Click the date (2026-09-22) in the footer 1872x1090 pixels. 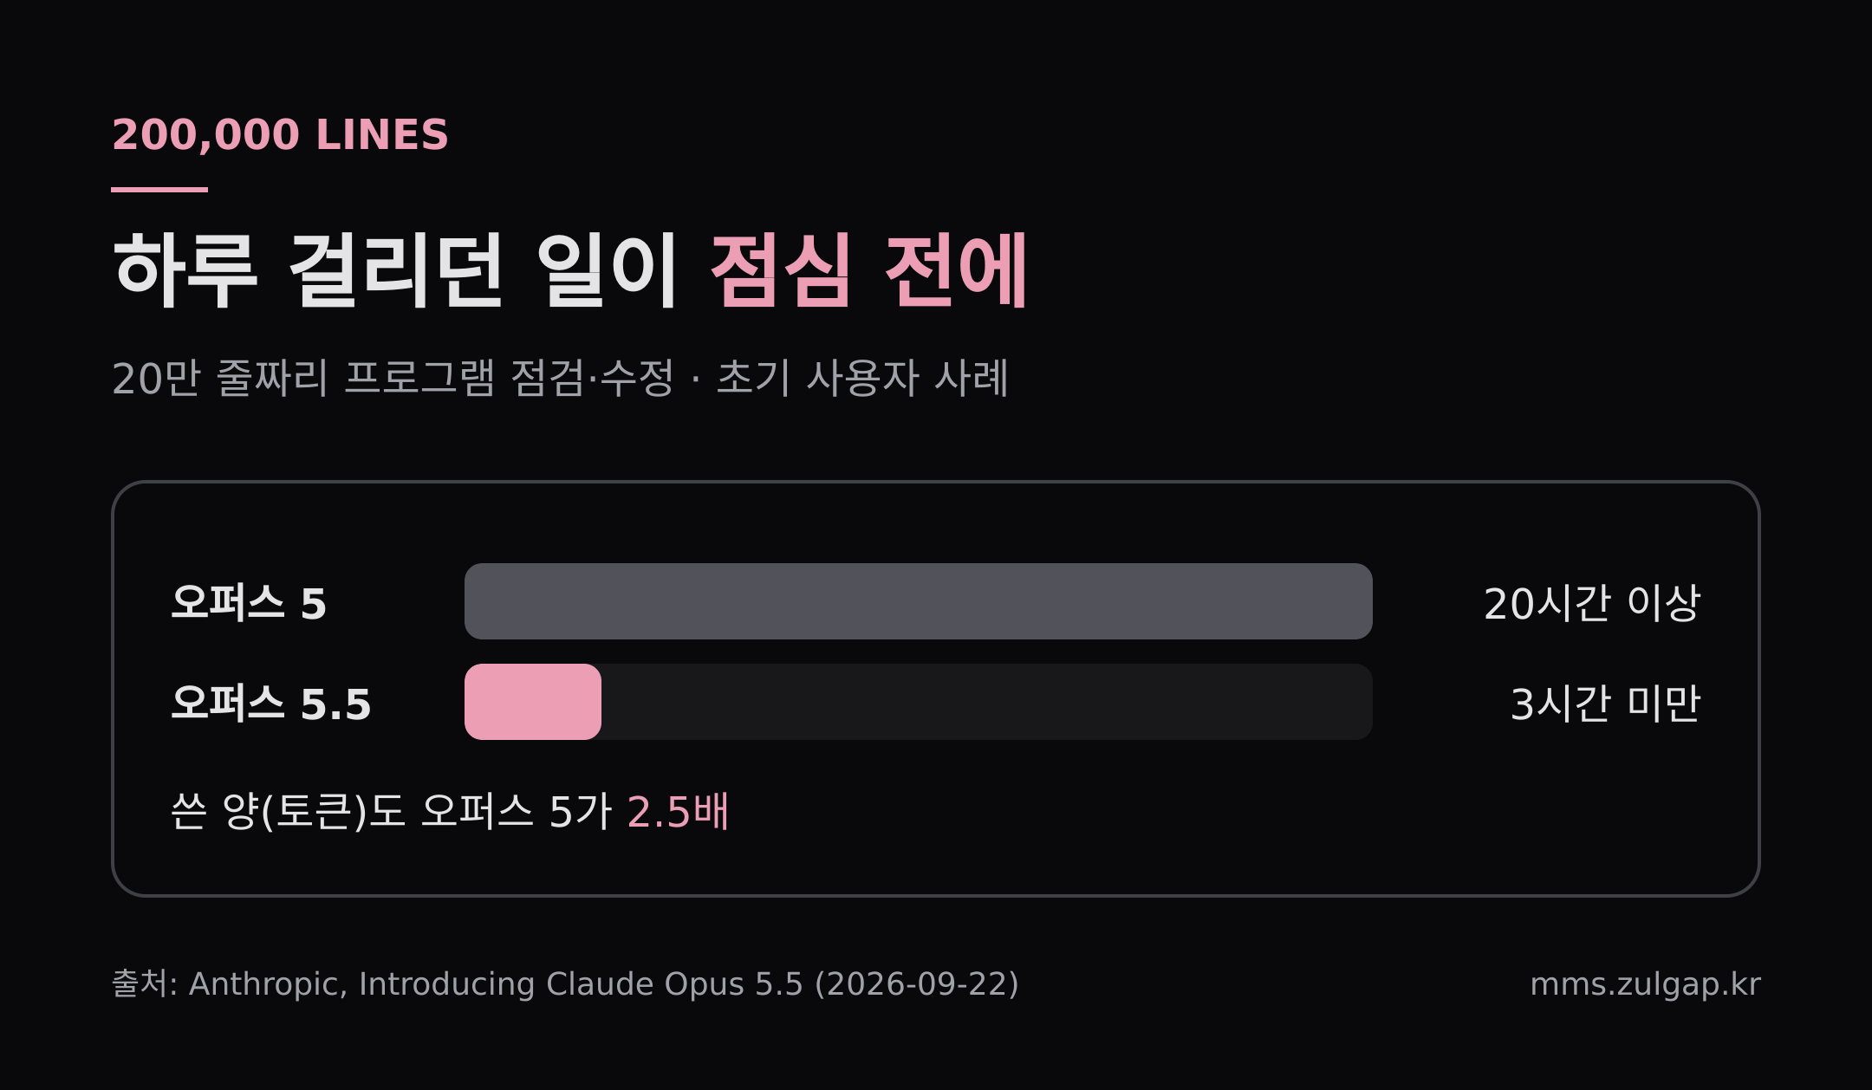coord(917,984)
